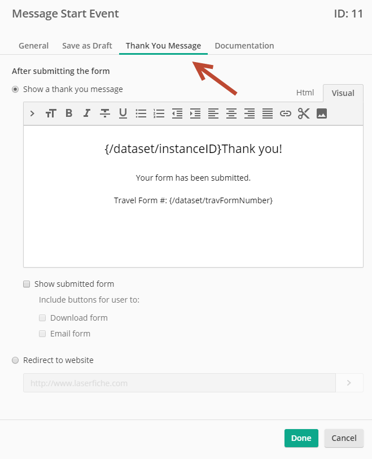Open variable picker arrow beside URL field
The height and width of the screenshot is (459, 372).
click(349, 383)
